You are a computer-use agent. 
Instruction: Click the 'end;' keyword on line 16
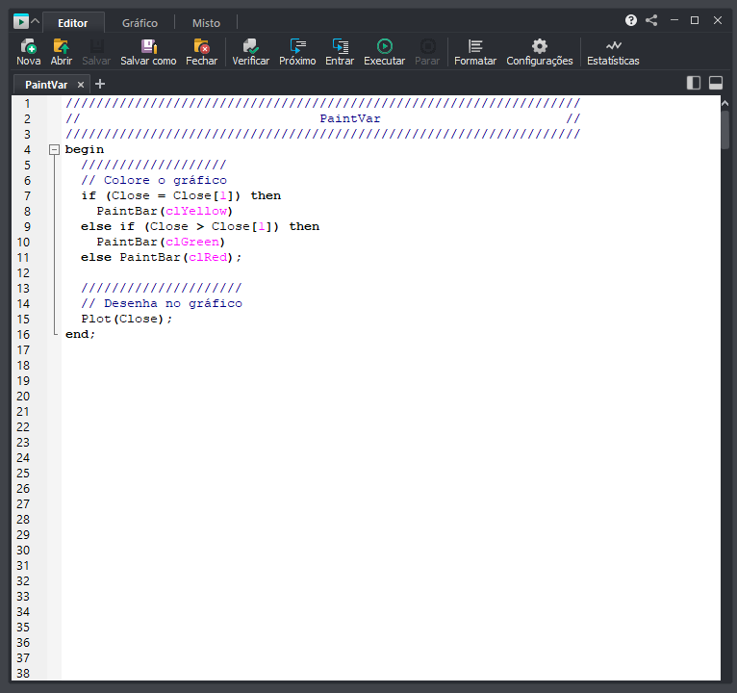(81, 334)
